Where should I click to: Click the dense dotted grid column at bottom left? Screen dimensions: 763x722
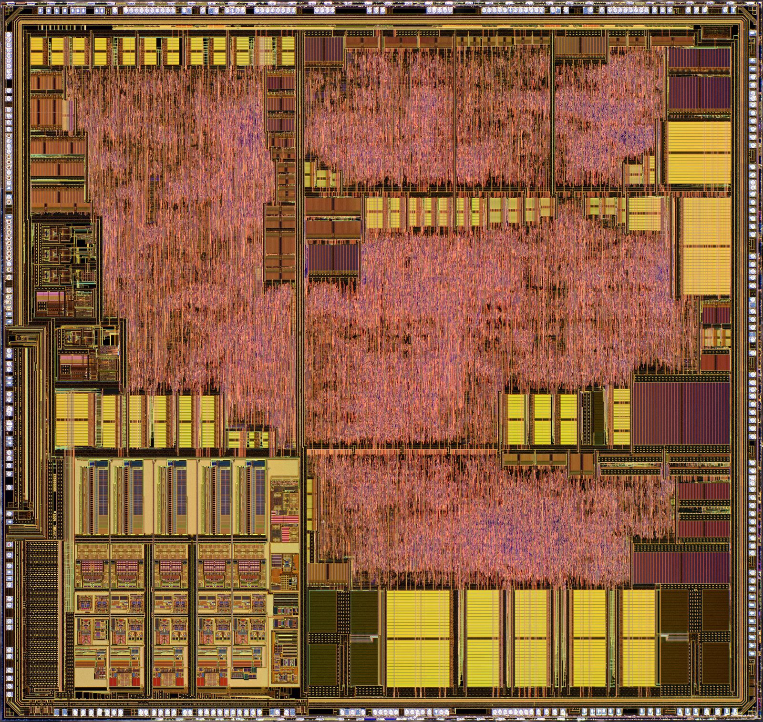coord(42,615)
